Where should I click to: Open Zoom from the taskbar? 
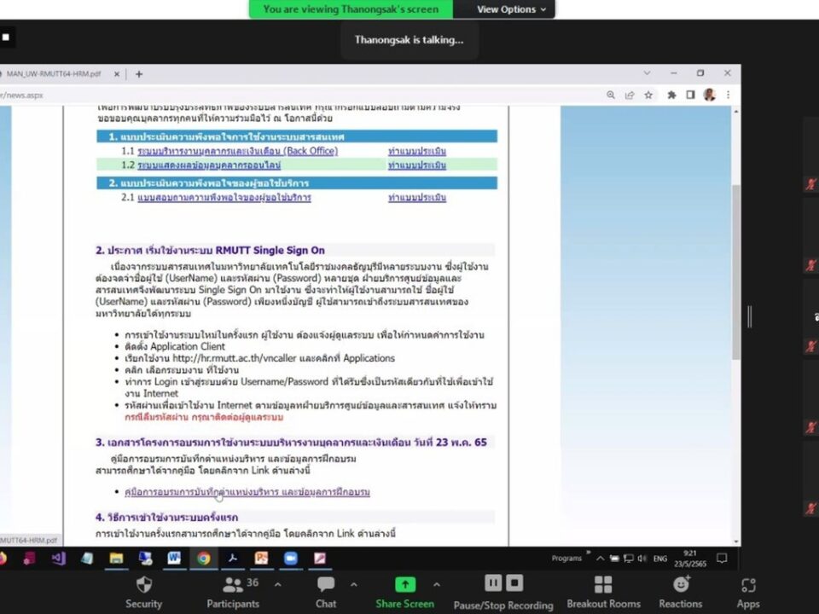click(x=290, y=558)
